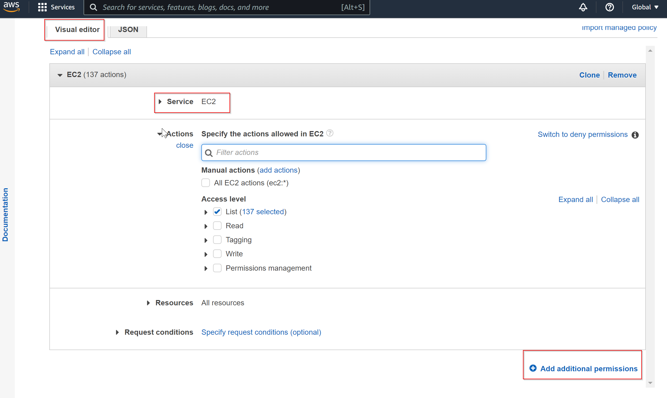Image resolution: width=667 pixels, height=398 pixels.
Task: Expand the Service EC2 row
Action: pos(160,102)
